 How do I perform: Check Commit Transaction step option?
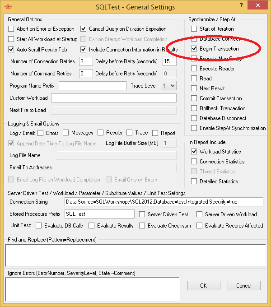(194, 98)
